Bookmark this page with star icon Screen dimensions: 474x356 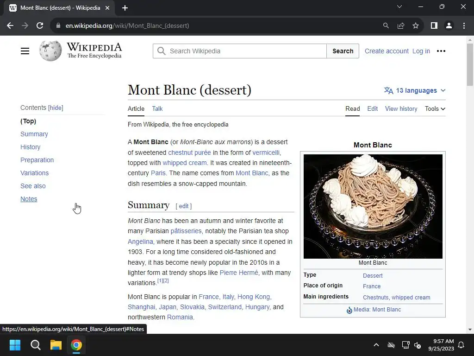coord(416,26)
